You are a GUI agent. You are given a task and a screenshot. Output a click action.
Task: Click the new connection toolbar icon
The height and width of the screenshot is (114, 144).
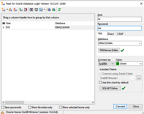click(x=3, y=10)
